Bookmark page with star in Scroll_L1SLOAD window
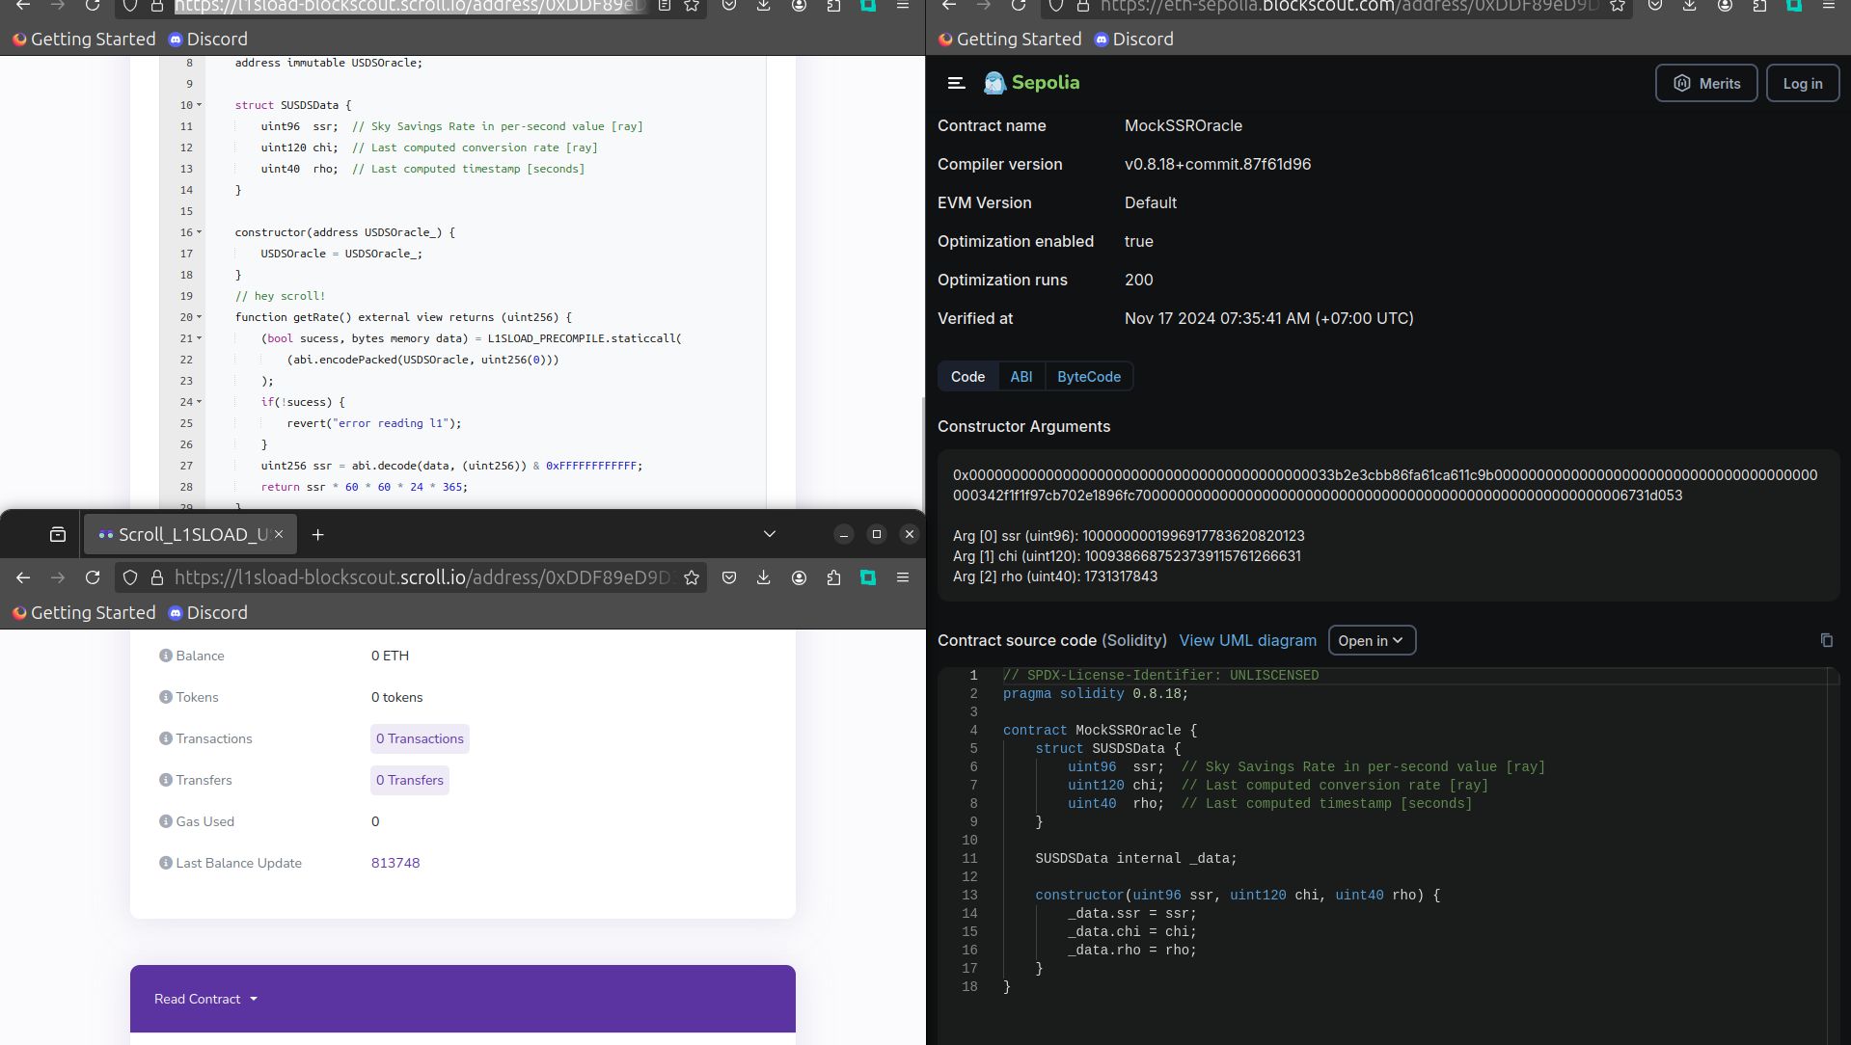1851x1045 pixels. pyautogui.click(x=692, y=577)
